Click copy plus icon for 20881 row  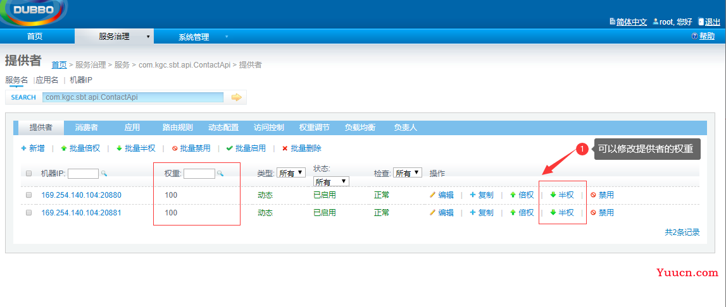(x=473, y=212)
